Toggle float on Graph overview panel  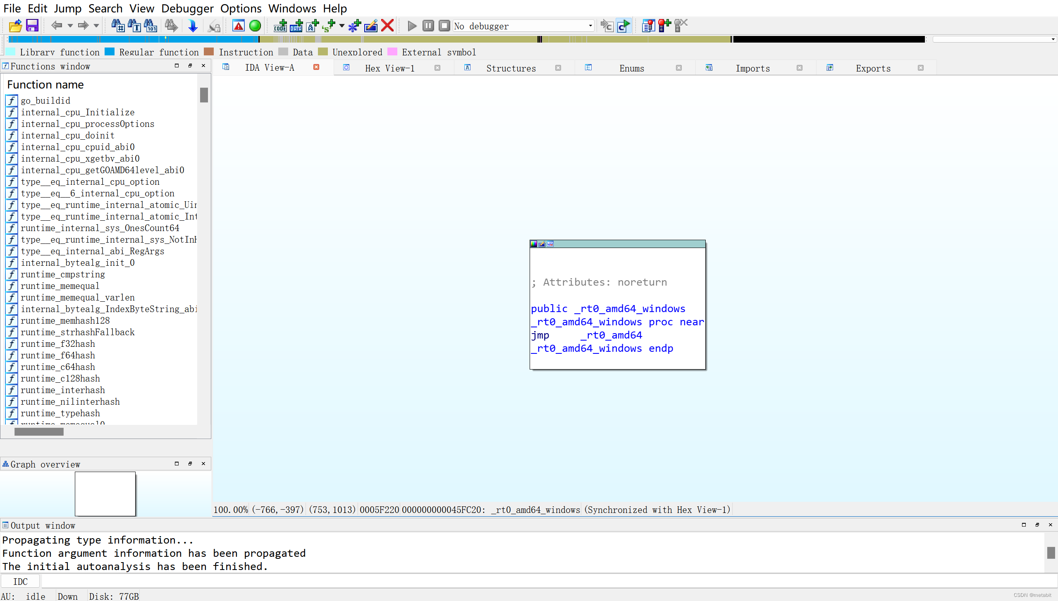click(190, 464)
